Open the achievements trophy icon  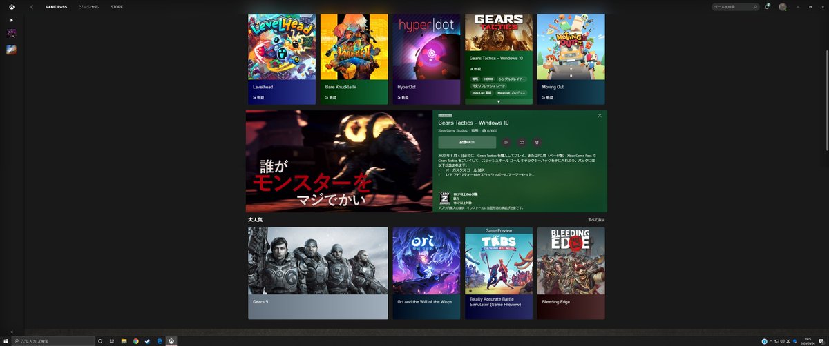point(537,143)
